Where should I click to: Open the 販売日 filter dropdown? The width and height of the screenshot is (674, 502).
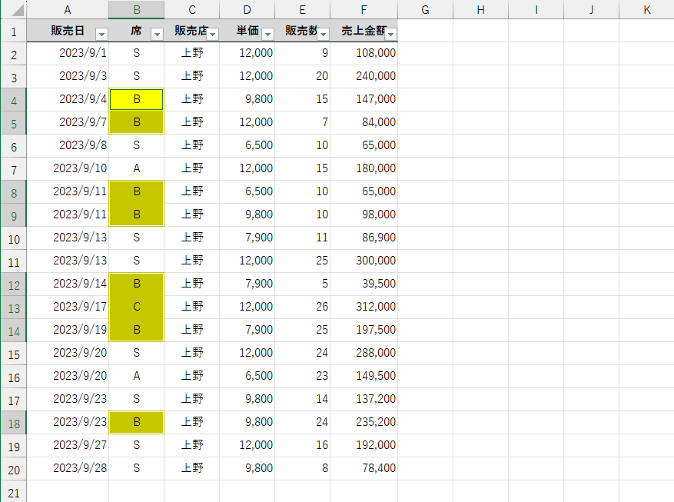[x=102, y=34]
